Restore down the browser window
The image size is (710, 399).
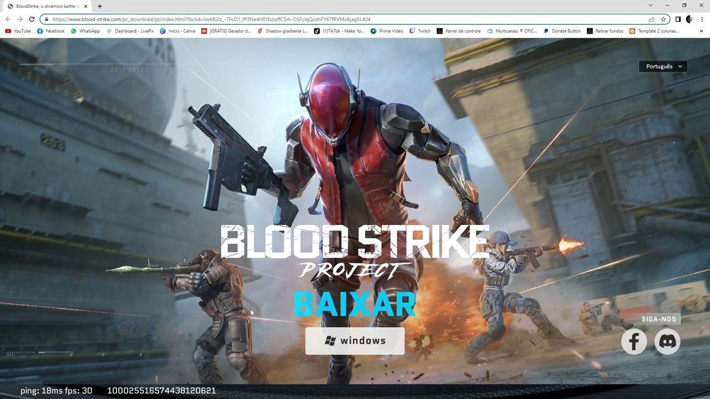click(x=684, y=6)
